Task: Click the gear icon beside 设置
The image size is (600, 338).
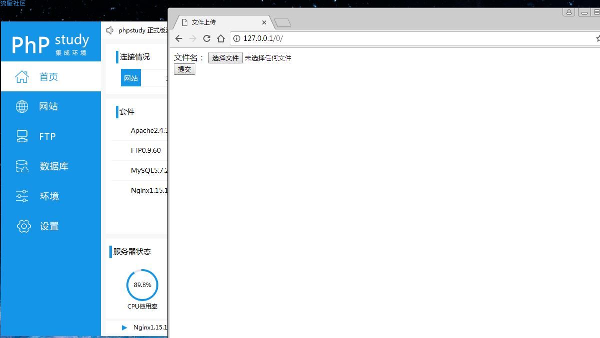Action: point(23,226)
